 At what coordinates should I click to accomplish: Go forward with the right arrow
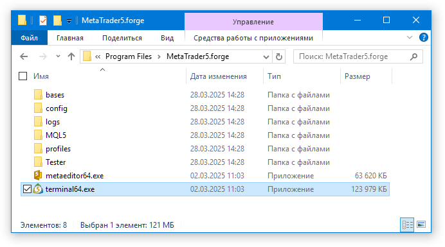pyautogui.click(x=42, y=56)
